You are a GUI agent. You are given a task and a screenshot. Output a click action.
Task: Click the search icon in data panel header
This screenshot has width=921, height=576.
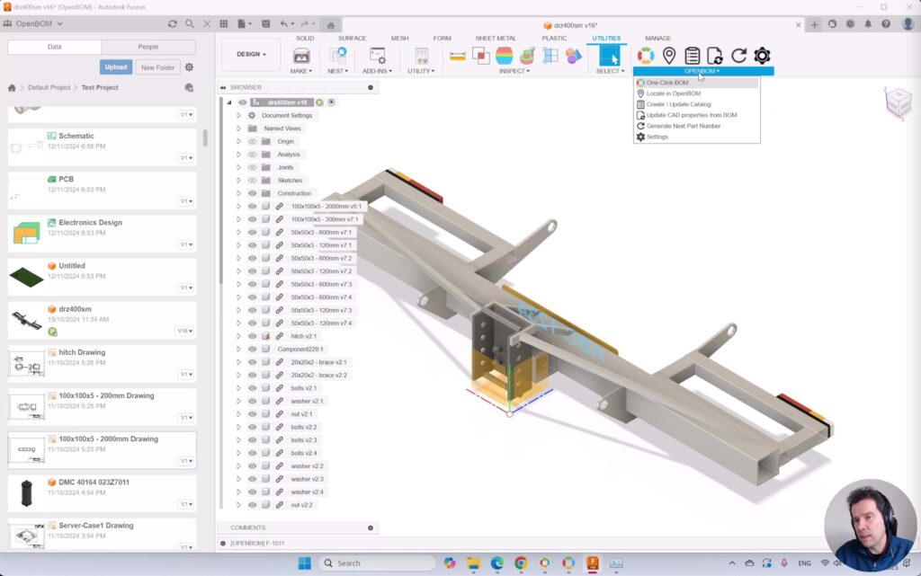(x=189, y=24)
